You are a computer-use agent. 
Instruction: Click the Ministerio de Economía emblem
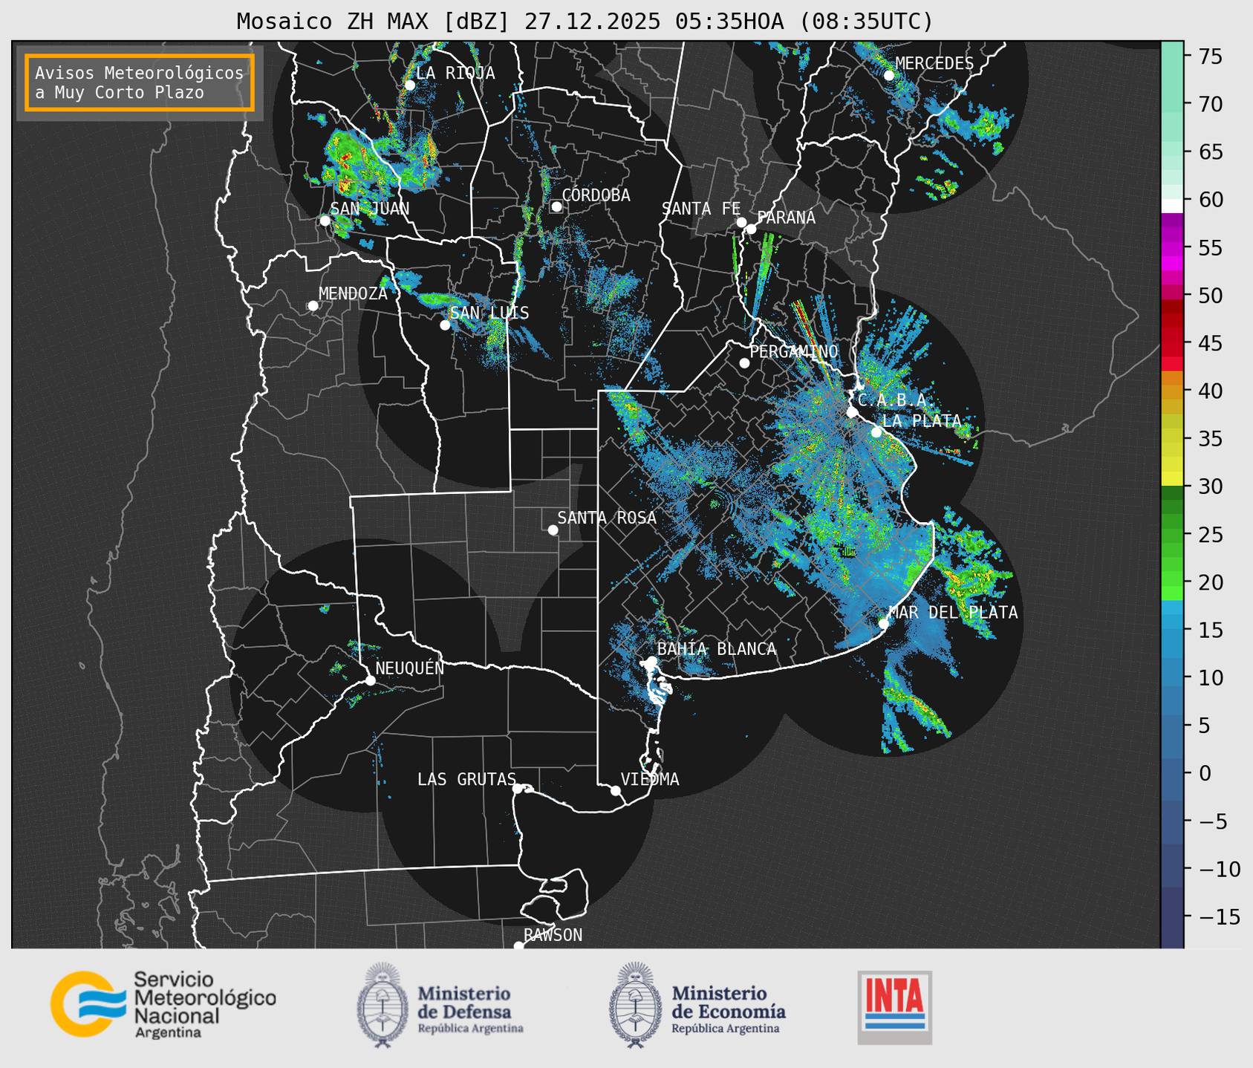pos(635,1006)
